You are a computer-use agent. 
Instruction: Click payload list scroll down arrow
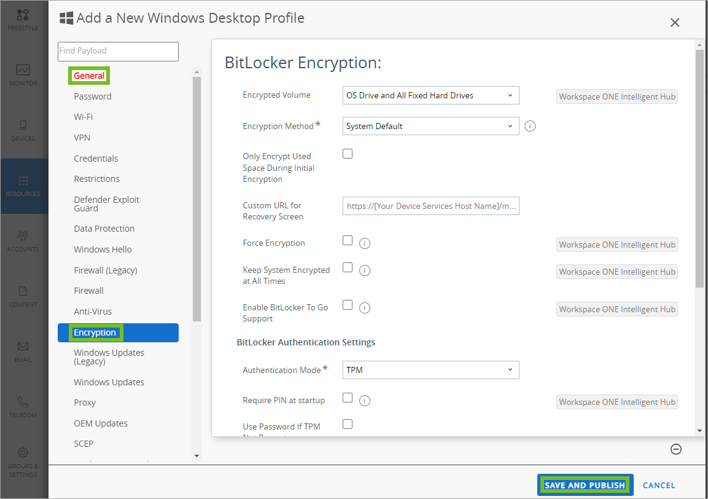pos(196,456)
